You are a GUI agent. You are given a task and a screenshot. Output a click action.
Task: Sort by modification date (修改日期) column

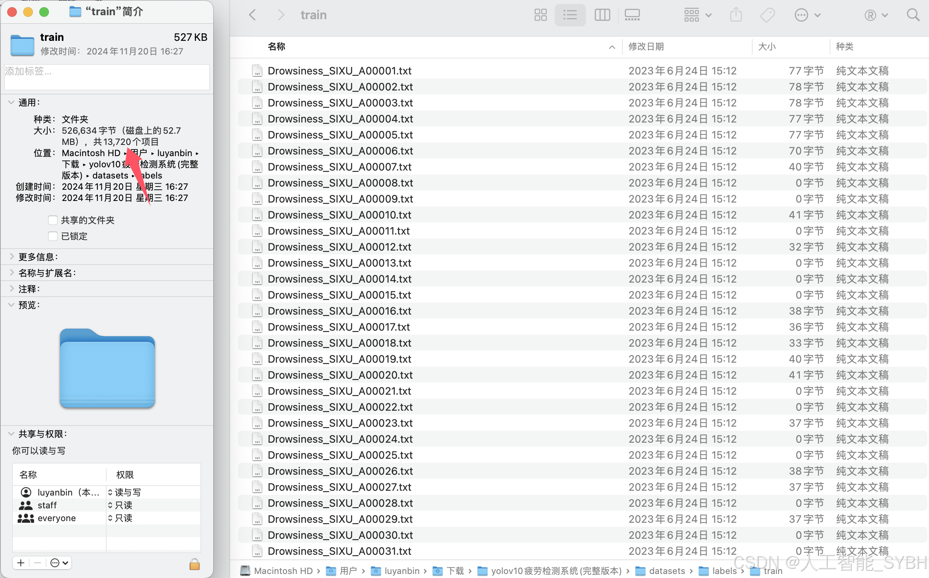[646, 47]
